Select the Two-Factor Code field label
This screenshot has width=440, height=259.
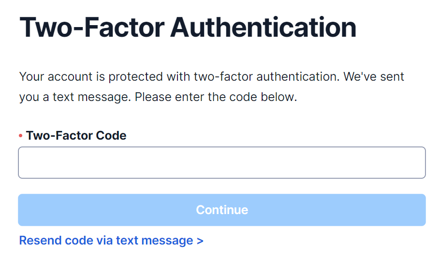(x=76, y=136)
